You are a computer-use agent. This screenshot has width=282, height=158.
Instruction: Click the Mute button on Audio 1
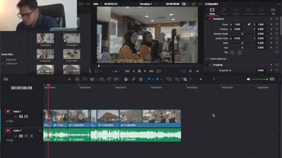pyautogui.click(x=31, y=136)
